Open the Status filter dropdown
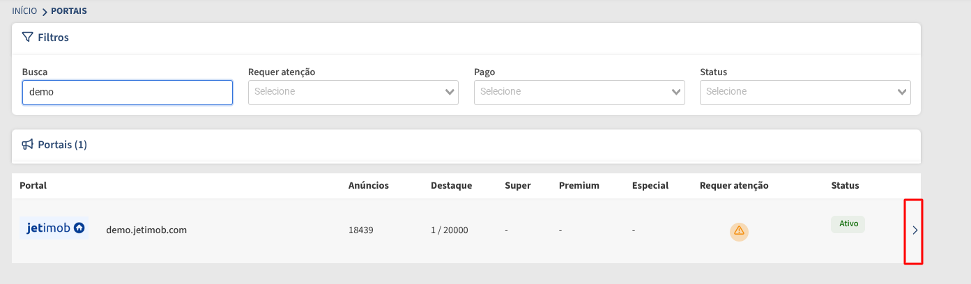This screenshot has width=971, height=284. [x=805, y=92]
